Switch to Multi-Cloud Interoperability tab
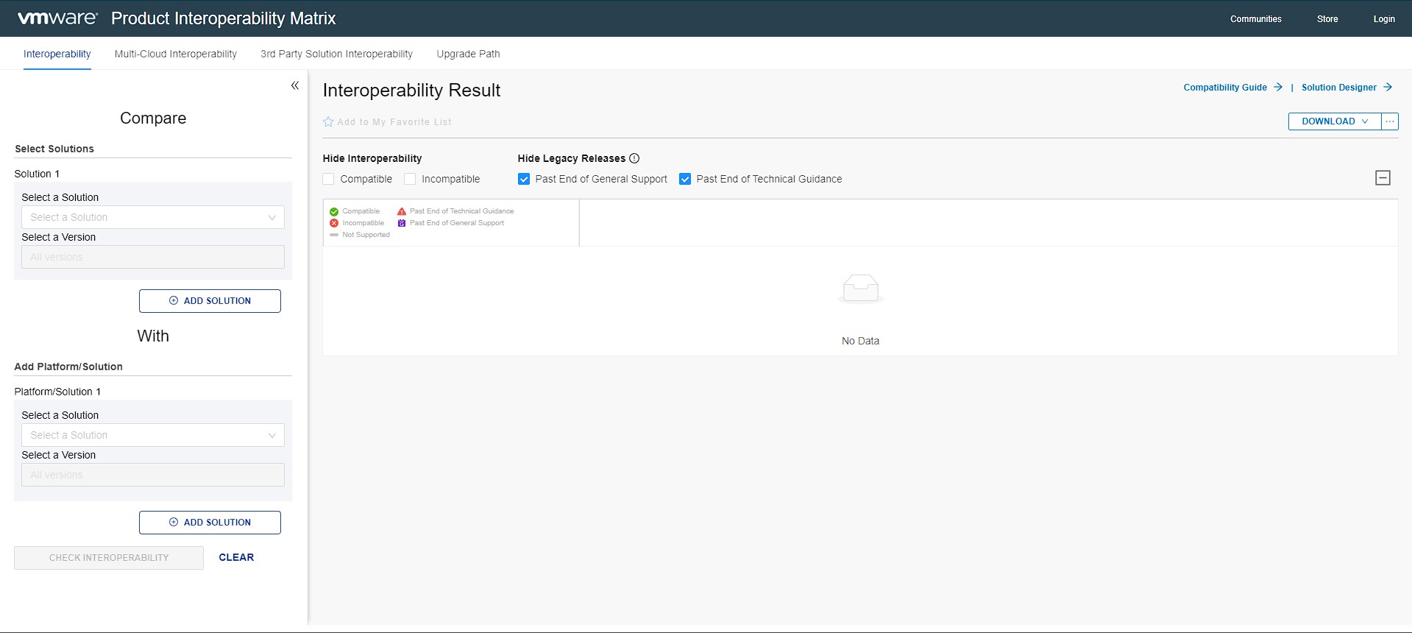Image resolution: width=1412 pixels, height=633 pixels. pos(176,54)
